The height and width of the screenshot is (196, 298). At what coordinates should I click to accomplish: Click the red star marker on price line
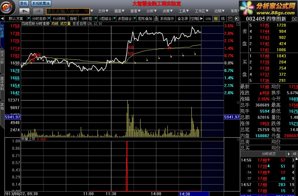(169, 48)
